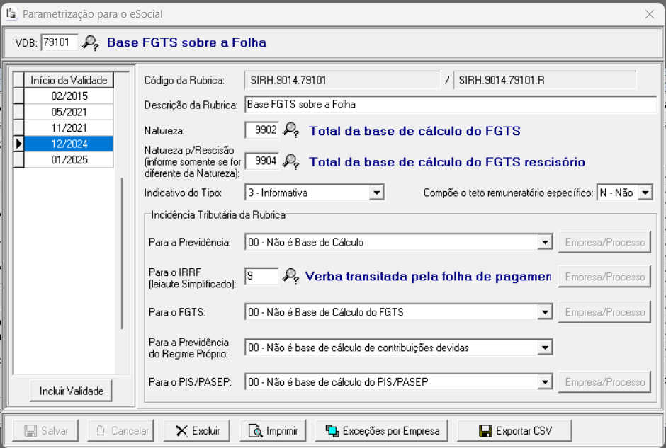Focus the VDB code input field
Screen dimensions: 666x448
59,42
